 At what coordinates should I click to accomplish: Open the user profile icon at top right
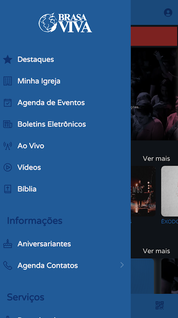point(168,12)
